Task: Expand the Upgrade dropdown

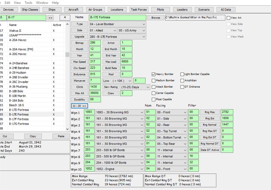Action: click(118, 37)
